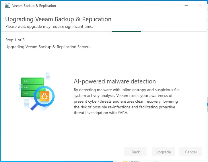The image size is (208, 162).
Task: Click the 'AI-powered malware detection' heading
Action: click(x=115, y=81)
